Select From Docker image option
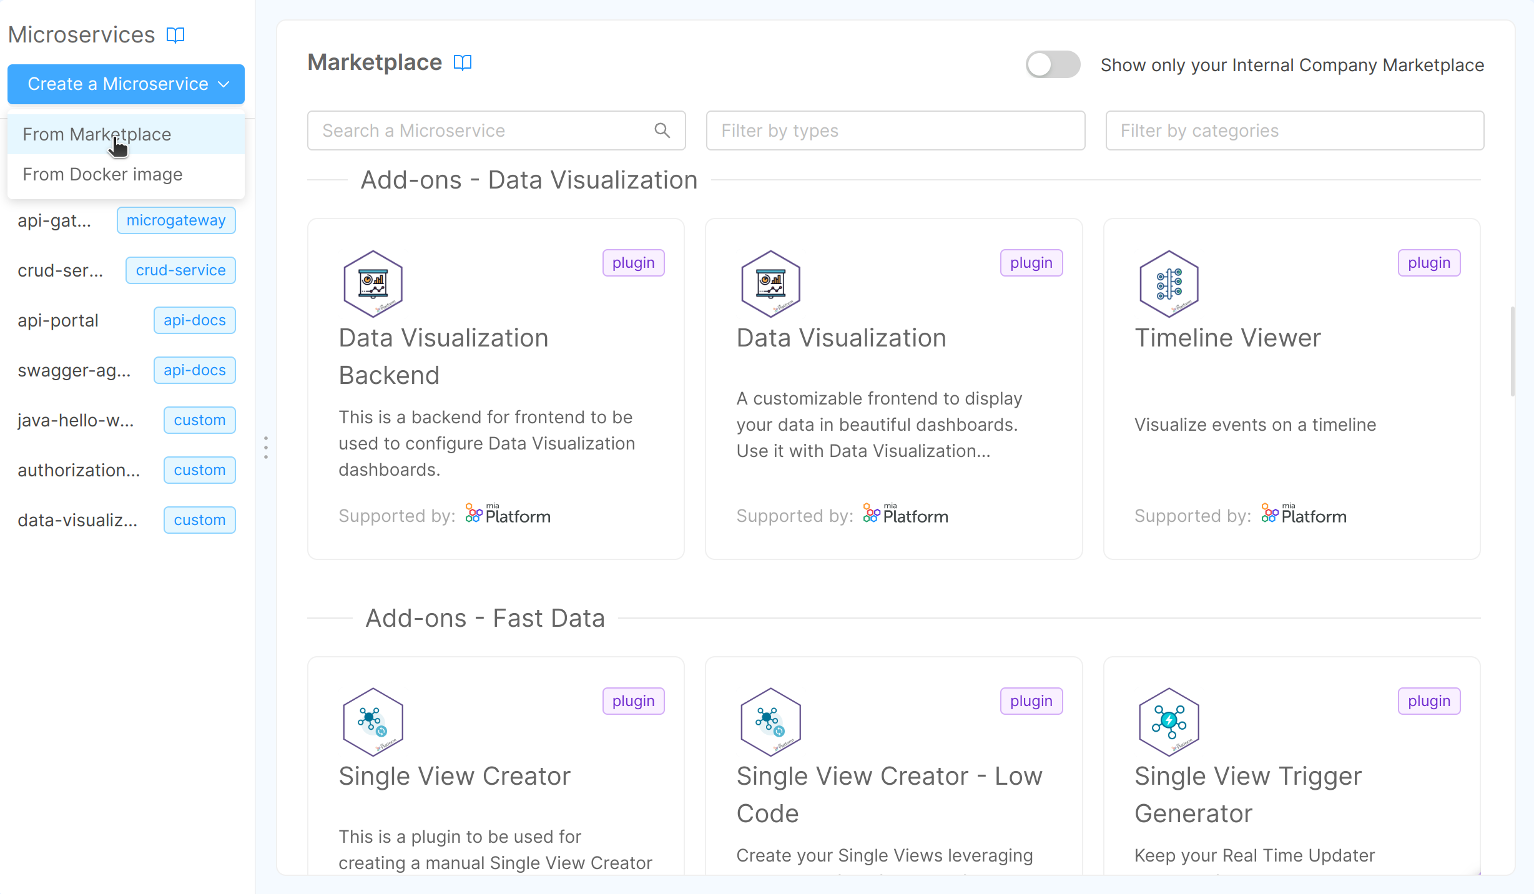The width and height of the screenshot is (1534, 894). (102, 174)
